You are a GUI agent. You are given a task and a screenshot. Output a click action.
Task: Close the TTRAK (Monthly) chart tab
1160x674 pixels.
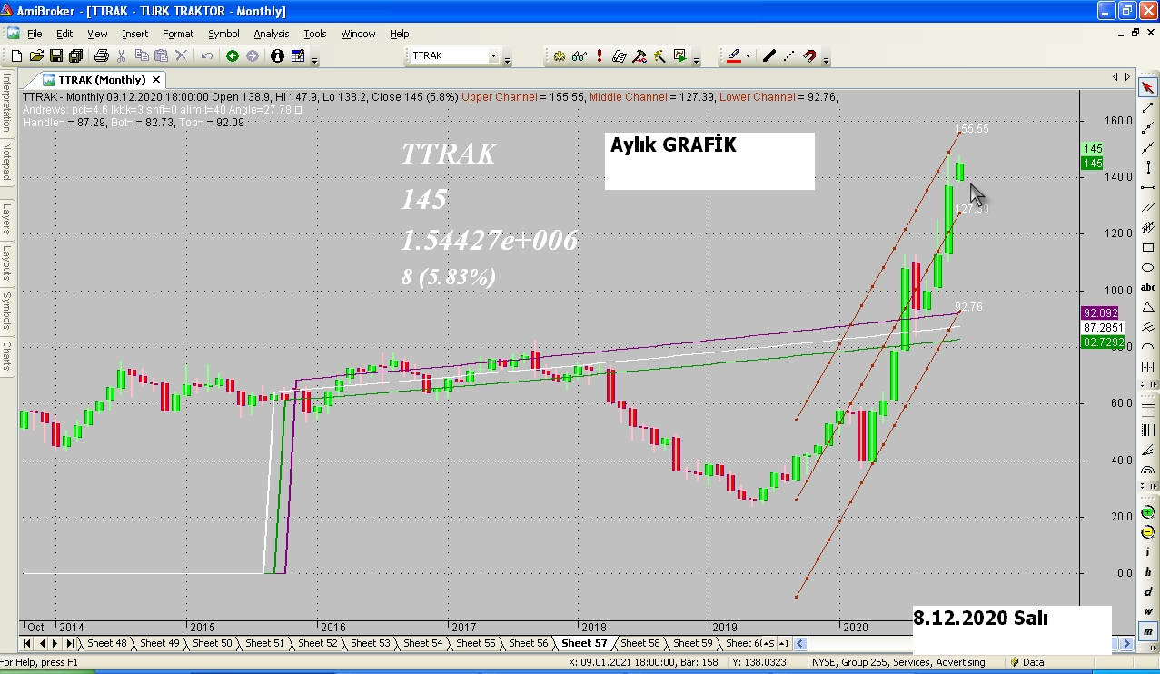click(156, 80)
